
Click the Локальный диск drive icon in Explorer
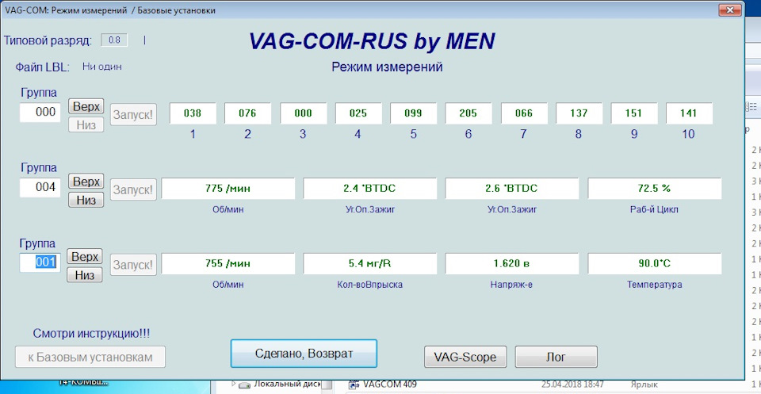tap(245, 385)
